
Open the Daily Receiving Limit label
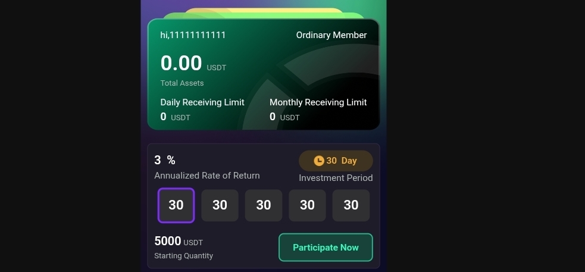coord(202,102)
